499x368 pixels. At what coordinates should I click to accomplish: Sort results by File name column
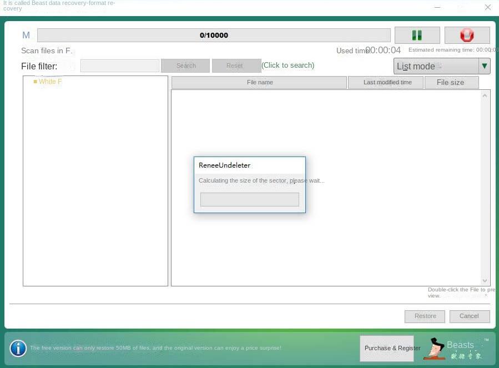click(x=260, y=82)
